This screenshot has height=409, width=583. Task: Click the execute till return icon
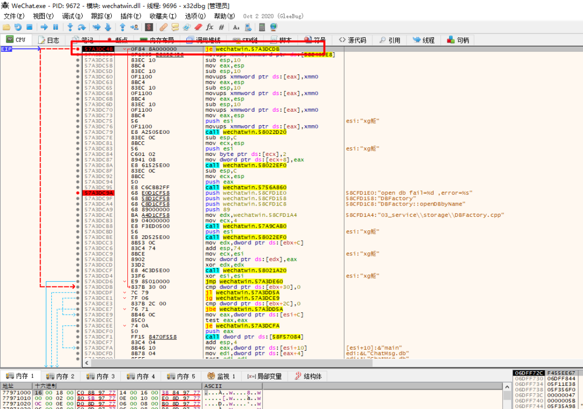tap(123, 27)
